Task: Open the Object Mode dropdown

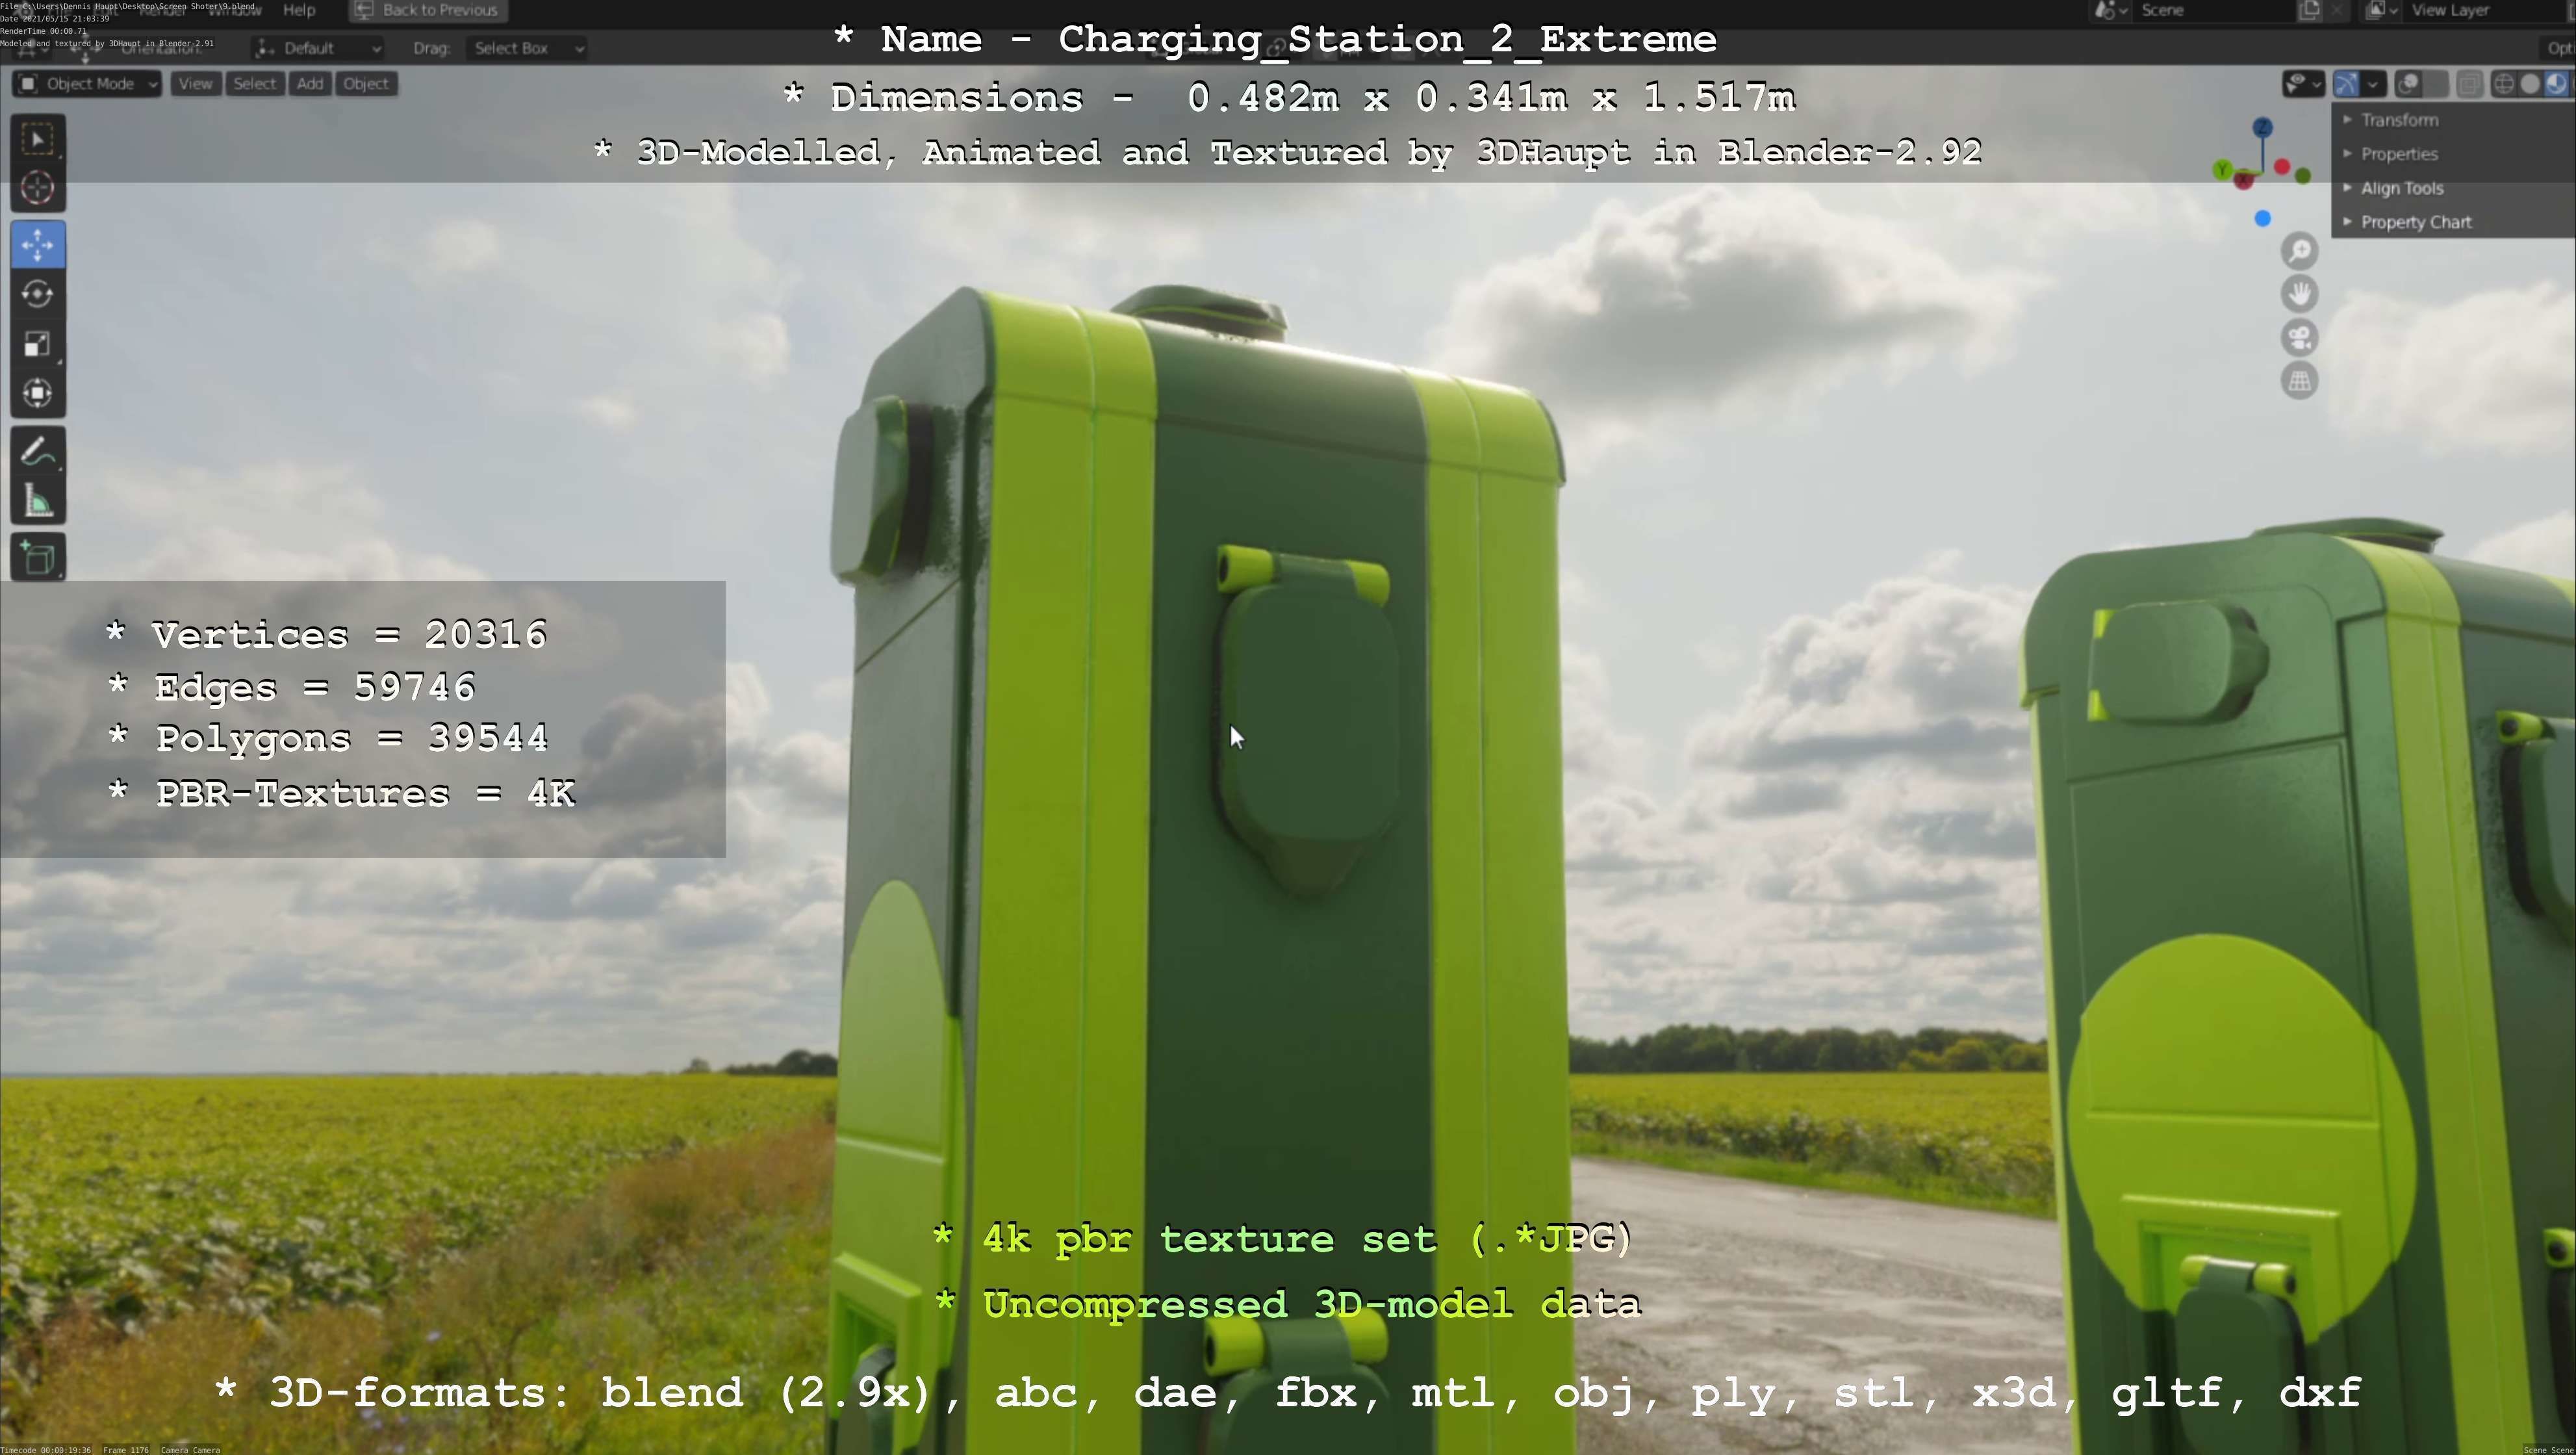Action: [x=88, y=84]
